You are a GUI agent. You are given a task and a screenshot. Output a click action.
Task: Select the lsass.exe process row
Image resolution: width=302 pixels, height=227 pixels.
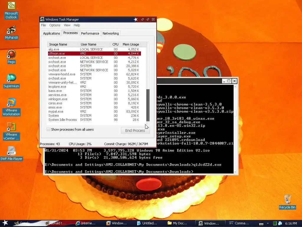click(94, 91)
